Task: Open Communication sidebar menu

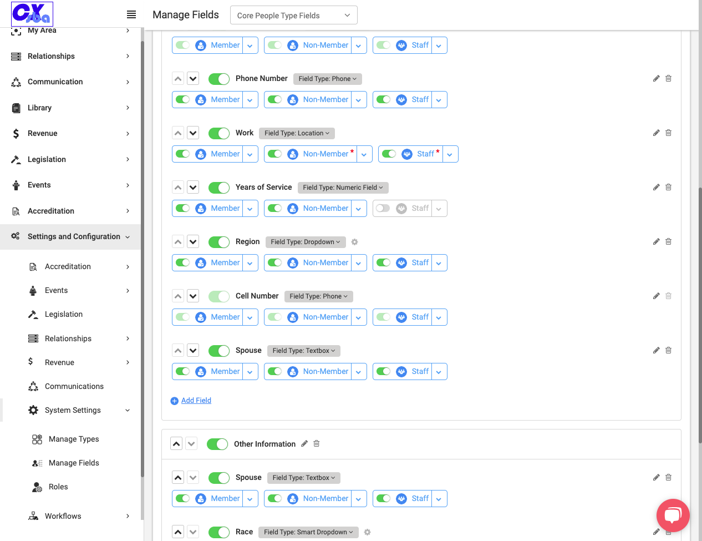Action: [70, 82]
